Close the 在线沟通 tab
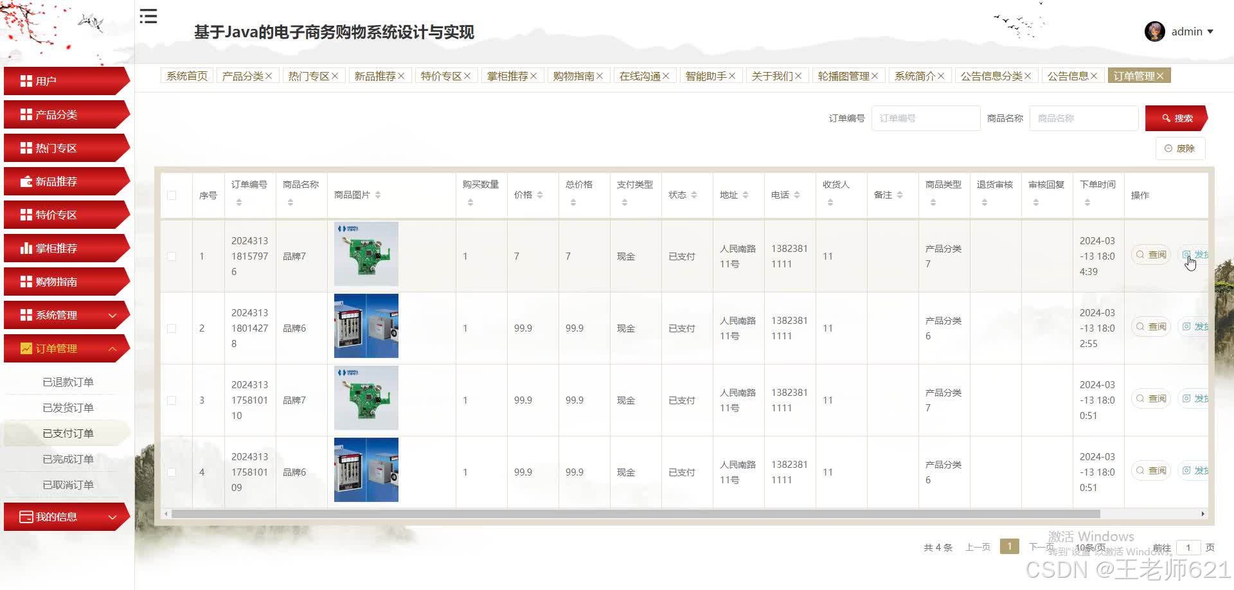 pyautogui.click(x=666, y=76)
